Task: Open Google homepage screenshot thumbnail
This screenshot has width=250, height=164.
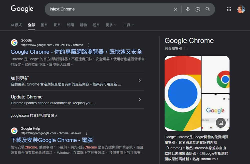Action: point(215,112)
